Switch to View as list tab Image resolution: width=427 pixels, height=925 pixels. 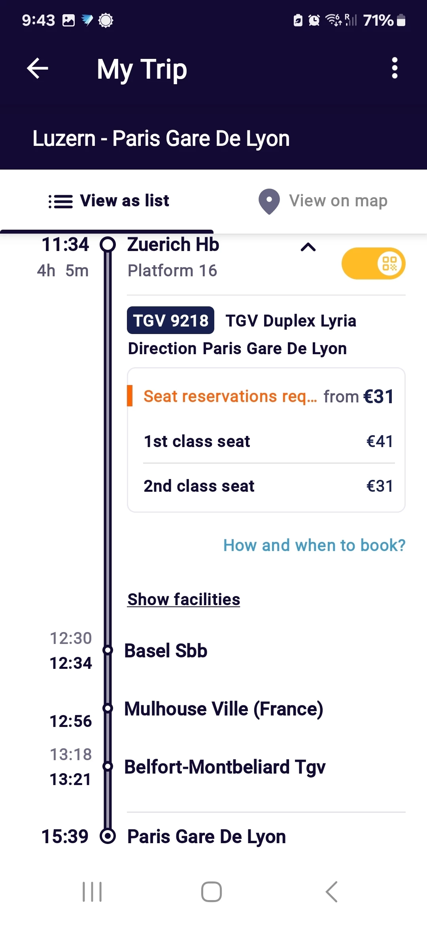click(x=109, y=201)
